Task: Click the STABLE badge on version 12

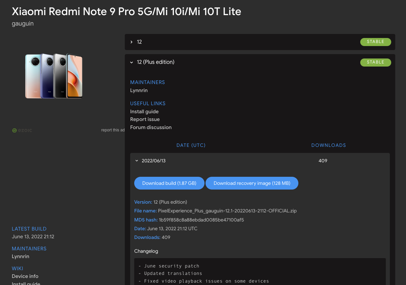Action: (x=376, y=42)
